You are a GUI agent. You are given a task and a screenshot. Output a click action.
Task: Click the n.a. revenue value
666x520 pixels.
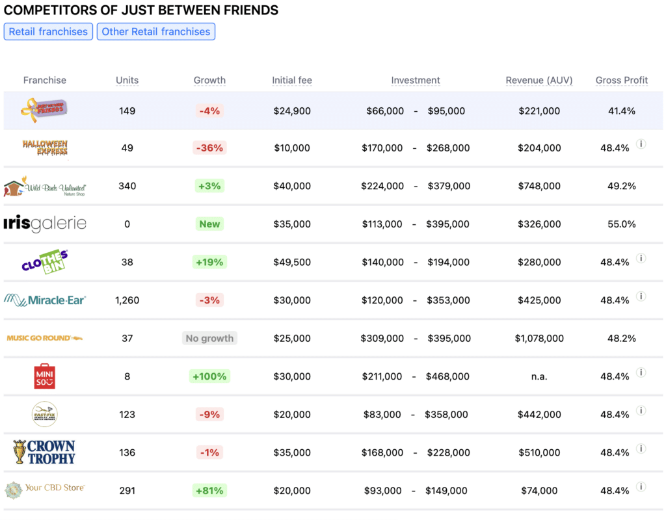point(539,376)
